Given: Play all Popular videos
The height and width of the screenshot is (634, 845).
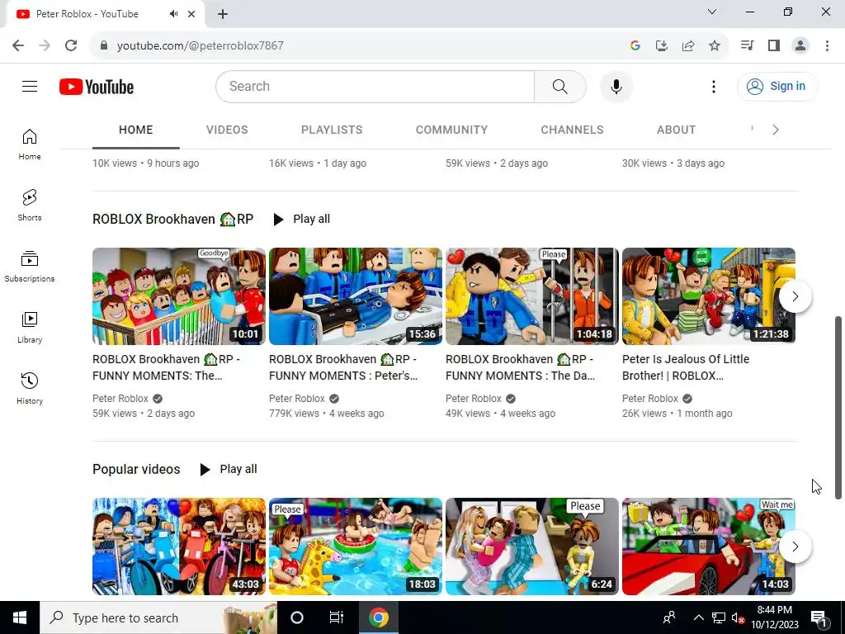Looking at the screenshot, I should 228,470.
